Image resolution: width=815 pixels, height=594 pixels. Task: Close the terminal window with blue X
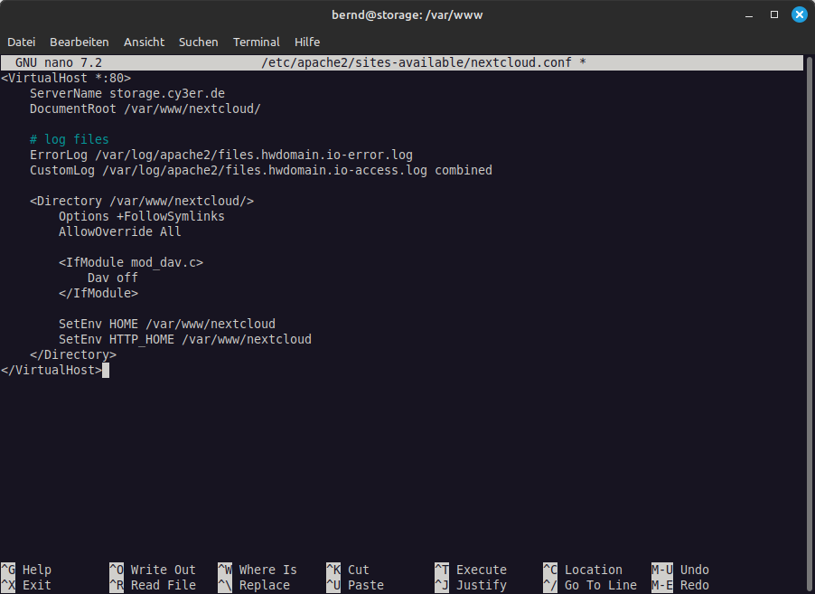click(800, 14)
